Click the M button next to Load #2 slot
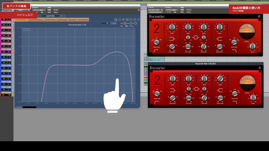Screen dimensions: 269x151 point(61,16)
